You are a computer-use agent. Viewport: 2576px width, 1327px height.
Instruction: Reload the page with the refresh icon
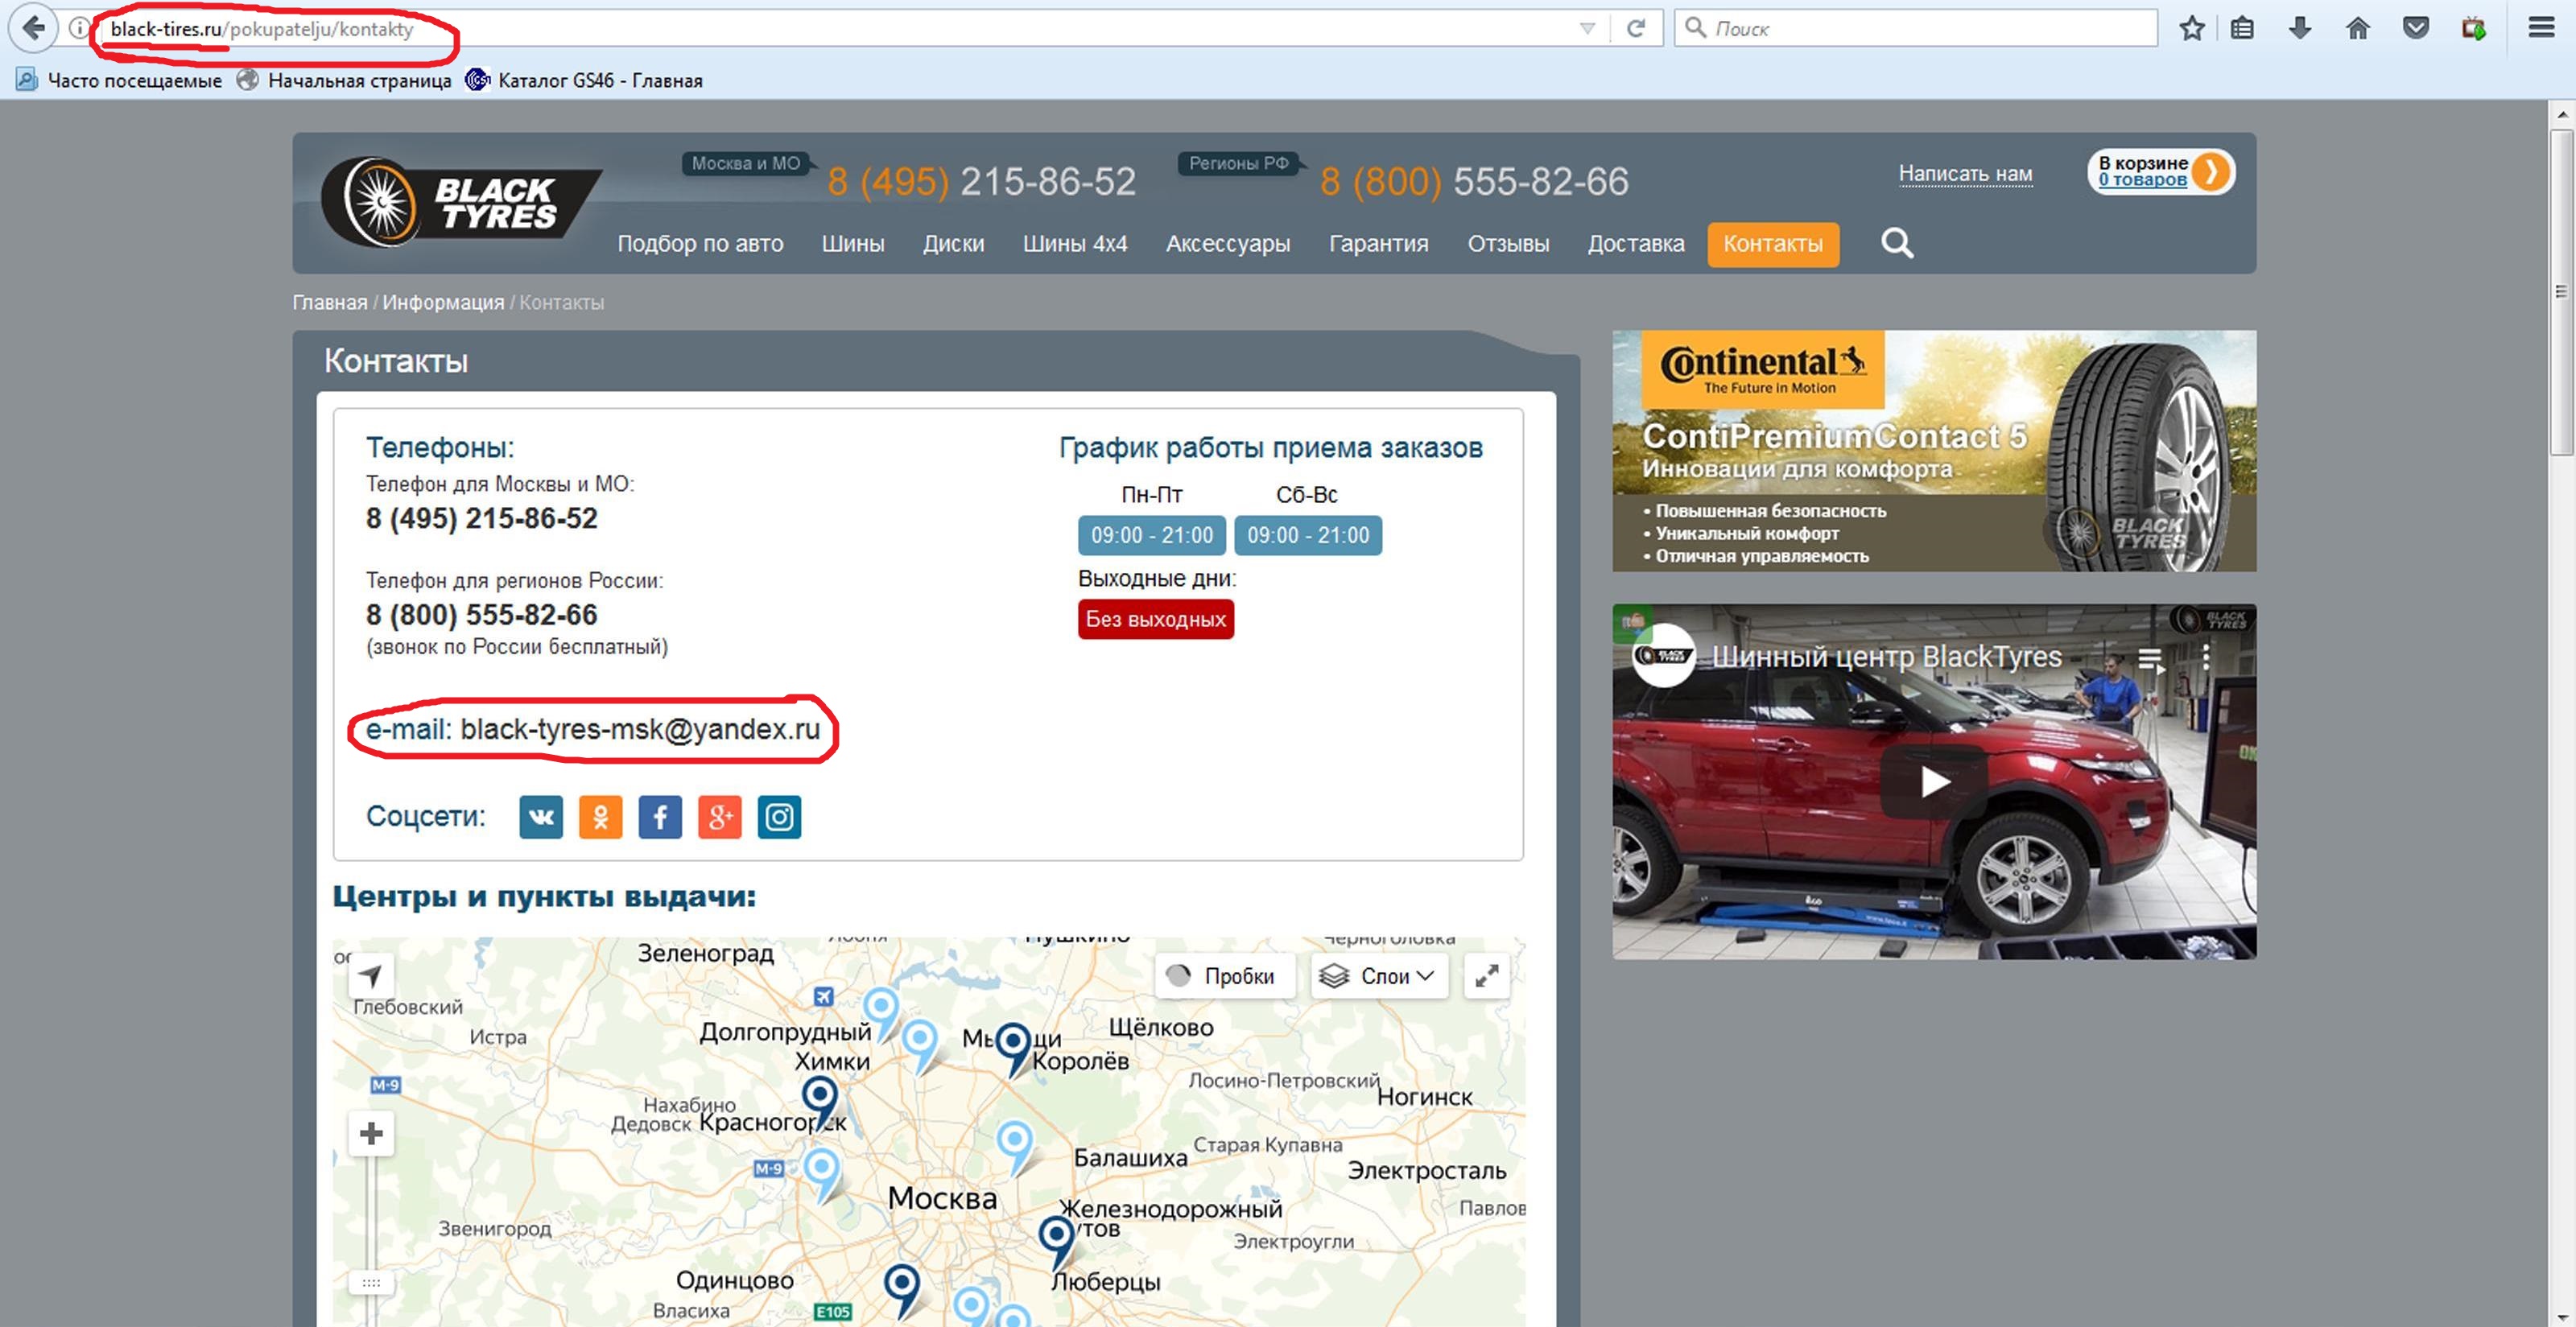pyautogui.click(x=1635, y=28)
